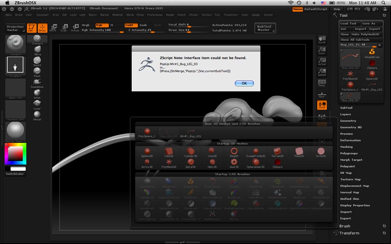Click the Actual size icon
The image size is (391, 244).
(322, 62)
